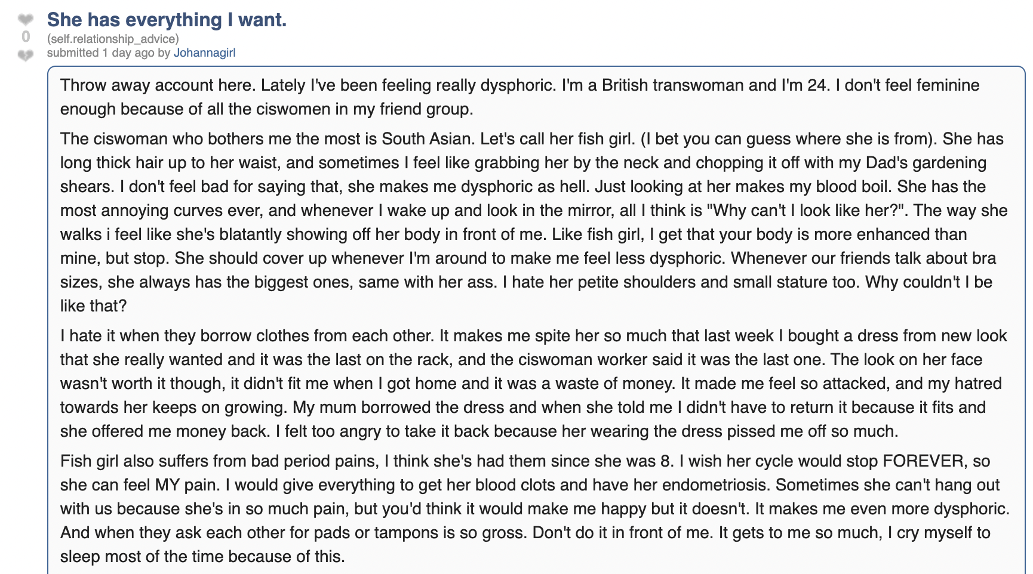Upvote the post with the heart icon
The height and width of the screenshot is (574, 1033).
26,20
